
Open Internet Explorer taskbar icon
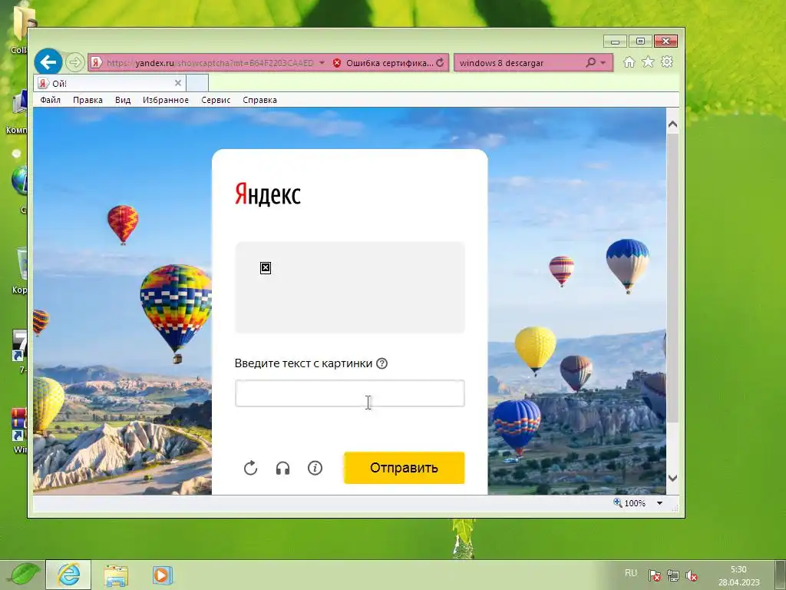(x=68, y=575)
